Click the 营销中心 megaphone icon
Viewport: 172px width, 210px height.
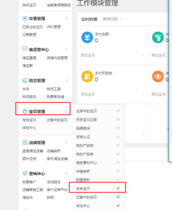coord(25,173)
